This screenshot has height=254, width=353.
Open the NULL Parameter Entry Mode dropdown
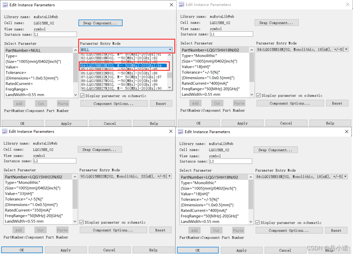(x=170, y=50)
